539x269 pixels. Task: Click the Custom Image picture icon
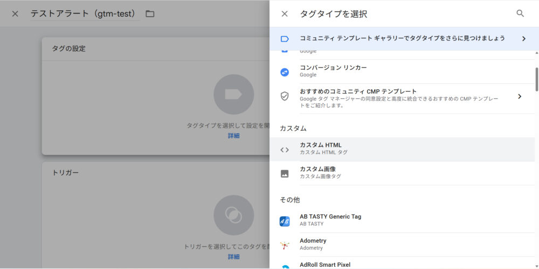285,173
